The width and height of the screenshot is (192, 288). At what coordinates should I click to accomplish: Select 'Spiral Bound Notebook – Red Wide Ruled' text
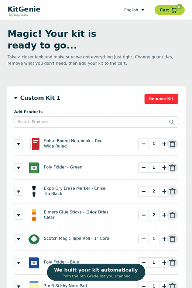click(x=73, y=144)
